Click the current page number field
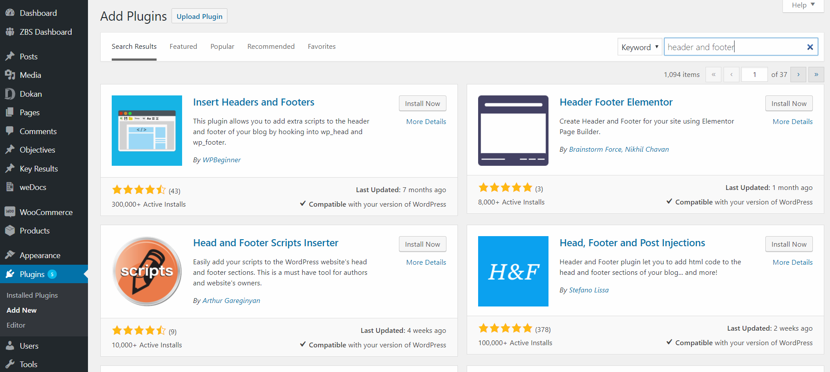The image size is (830, 372). tap(754, 74)
